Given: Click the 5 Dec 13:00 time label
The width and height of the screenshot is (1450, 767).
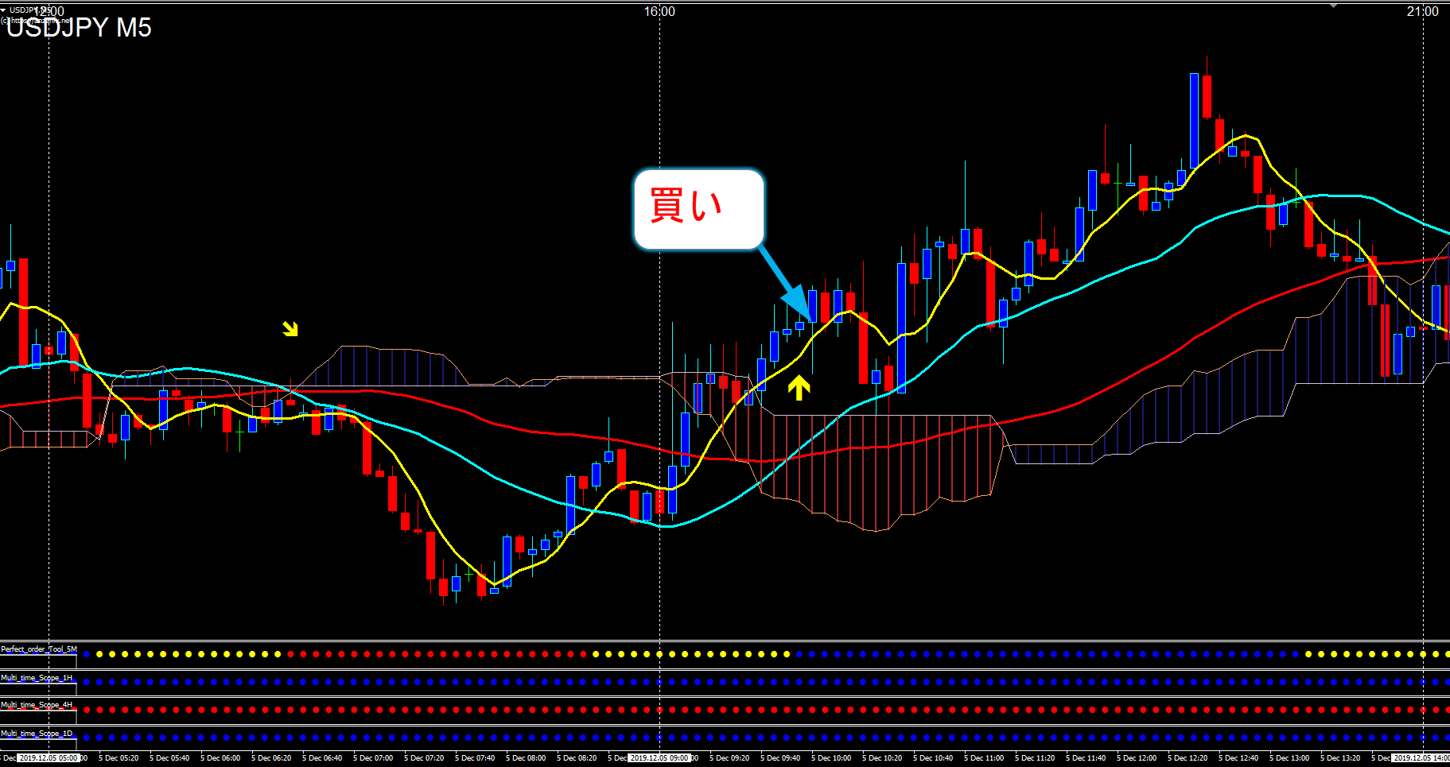Looking at the screenshot, I should [1289, 758].
